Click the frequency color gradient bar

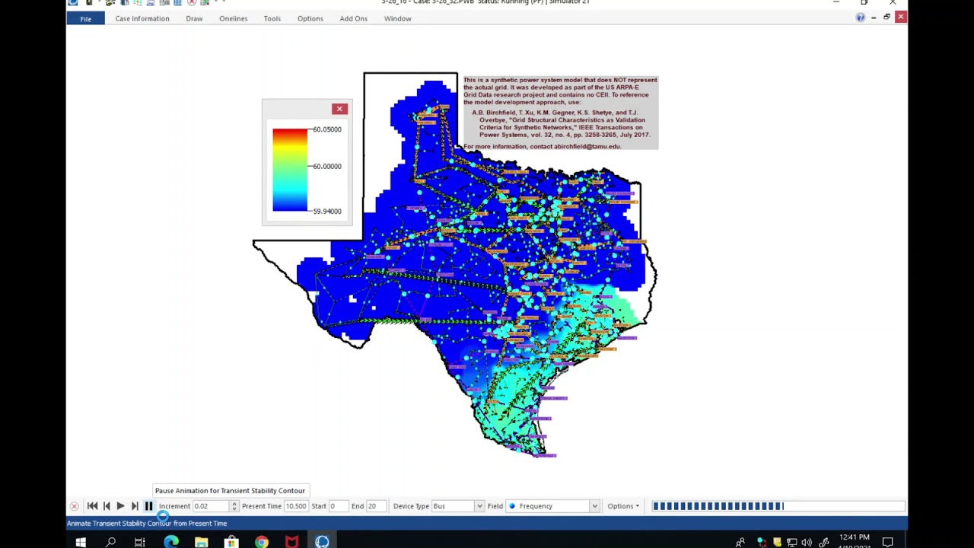[x=290, y=170]
